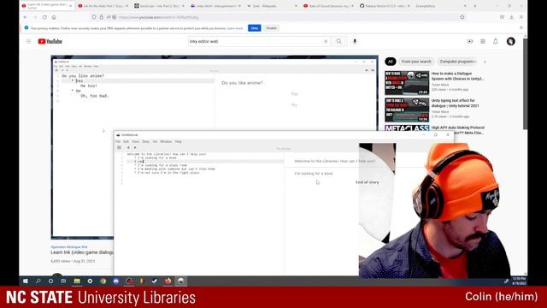Click the browser home icon

(54, 17)
